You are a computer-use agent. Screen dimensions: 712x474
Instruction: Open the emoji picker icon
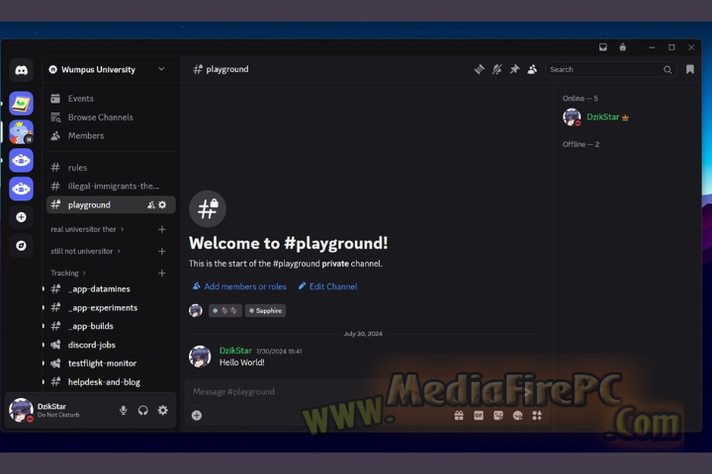click(x=517, y=416)
